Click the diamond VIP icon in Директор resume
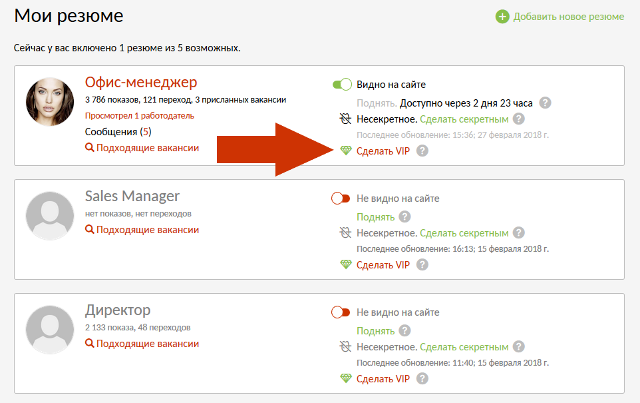This screenshot has height=403, width=640. coord(345,378)
